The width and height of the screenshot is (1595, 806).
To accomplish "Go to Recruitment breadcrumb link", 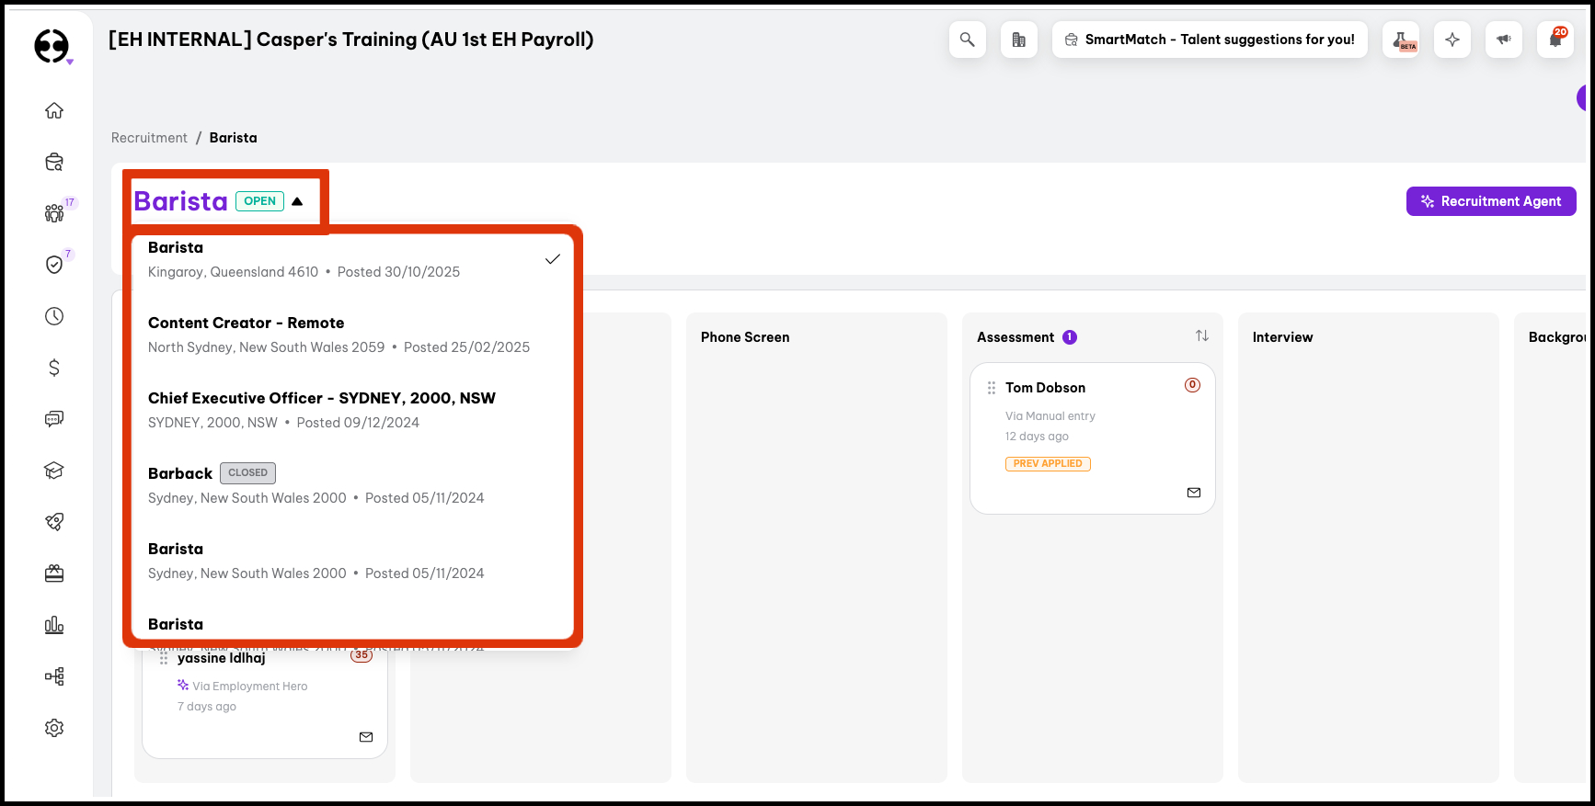I will 149,138.
